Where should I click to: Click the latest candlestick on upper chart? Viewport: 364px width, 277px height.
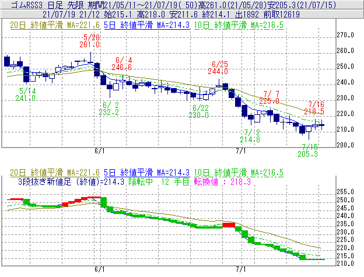pos(321,125)
